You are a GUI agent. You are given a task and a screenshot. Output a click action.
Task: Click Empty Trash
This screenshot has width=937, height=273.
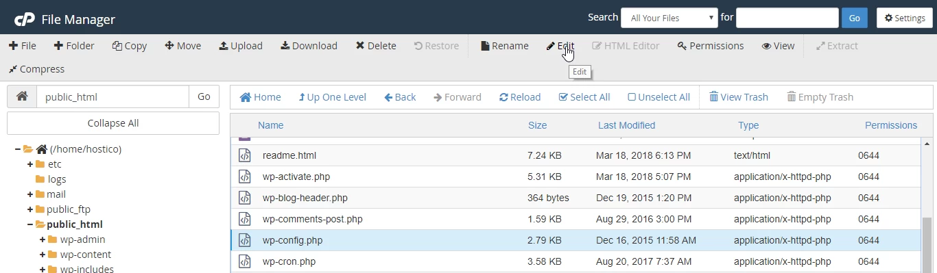tap(820, 97)
